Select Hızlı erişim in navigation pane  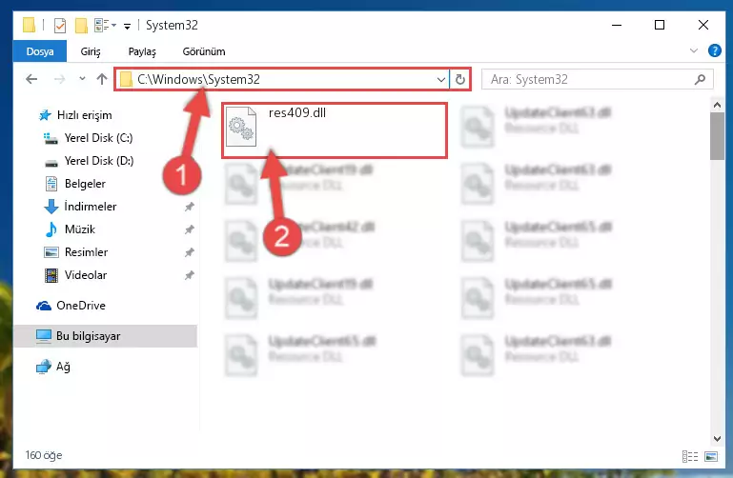pyautogui.click(x=84, y=115)
